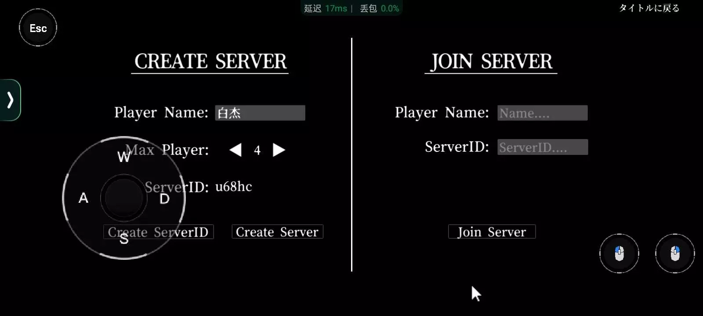The image size is (703, 316).
Task: Focus the Join Server Player Name field
Action: (543, 113)
